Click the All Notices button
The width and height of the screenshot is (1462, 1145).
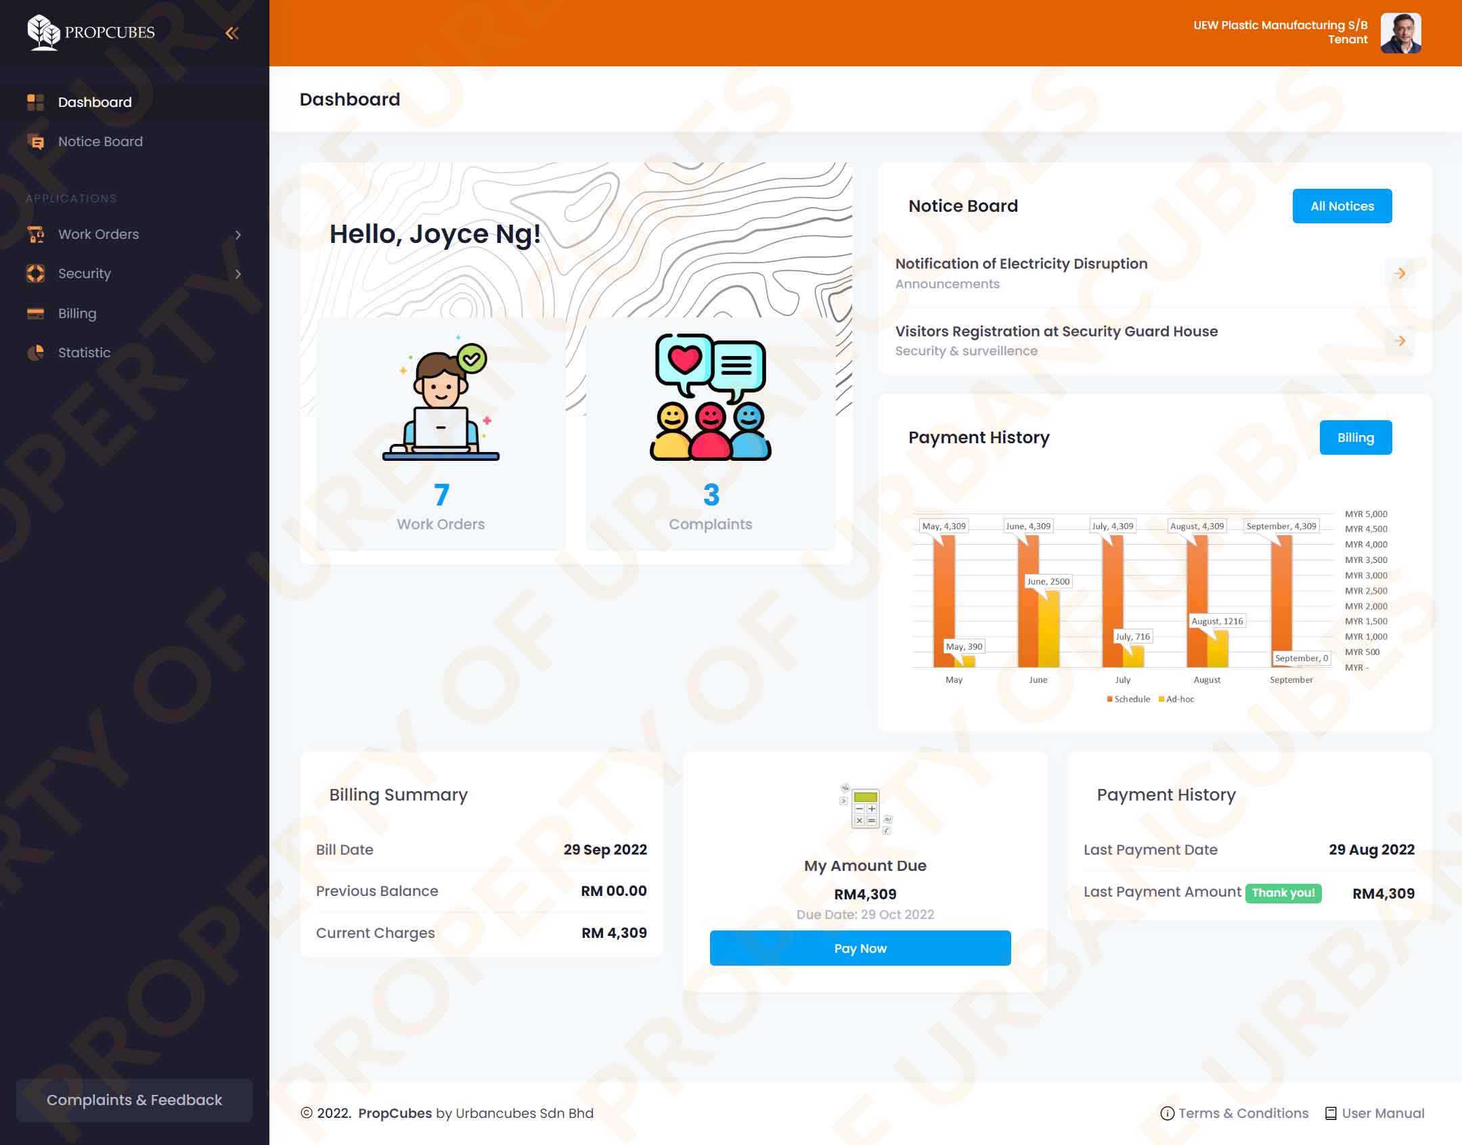point(1342,206)
